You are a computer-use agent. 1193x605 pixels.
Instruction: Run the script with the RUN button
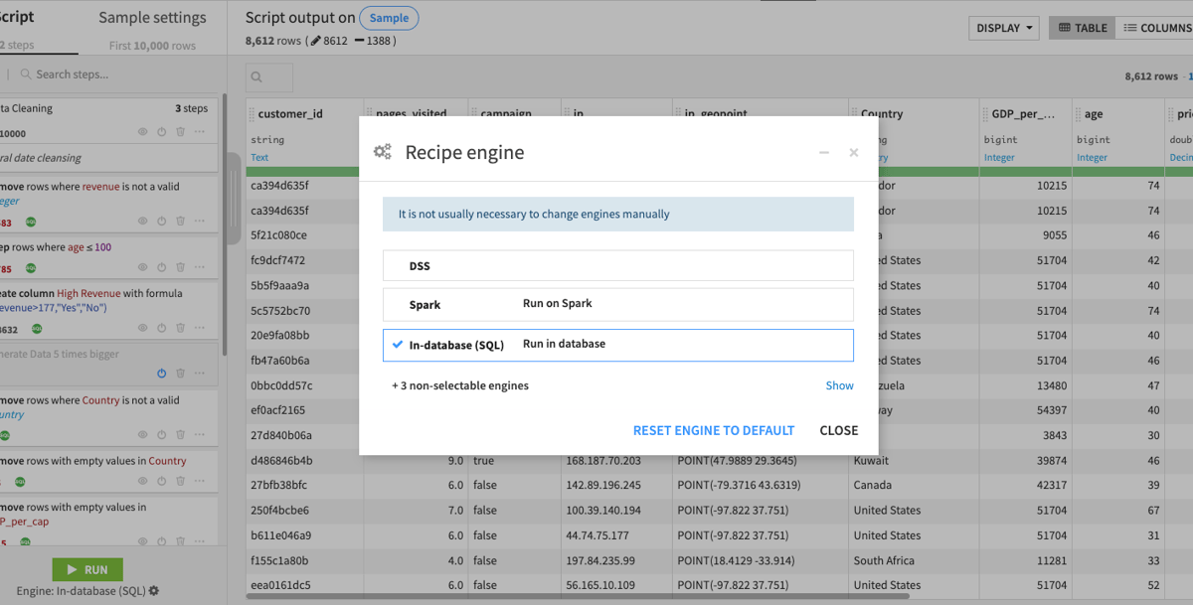point(87,569)
